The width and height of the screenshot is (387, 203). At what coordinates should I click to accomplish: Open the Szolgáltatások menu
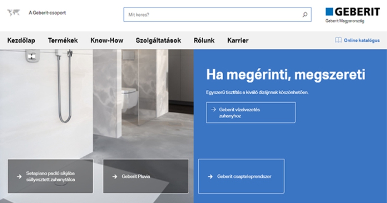pyautogui.click(x=159, y=40)
